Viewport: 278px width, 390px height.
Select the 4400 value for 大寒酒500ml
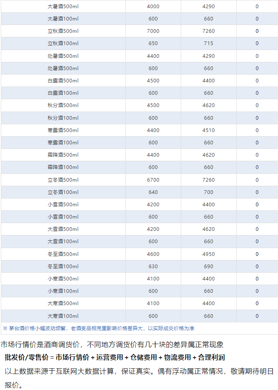tap(209, 303)
